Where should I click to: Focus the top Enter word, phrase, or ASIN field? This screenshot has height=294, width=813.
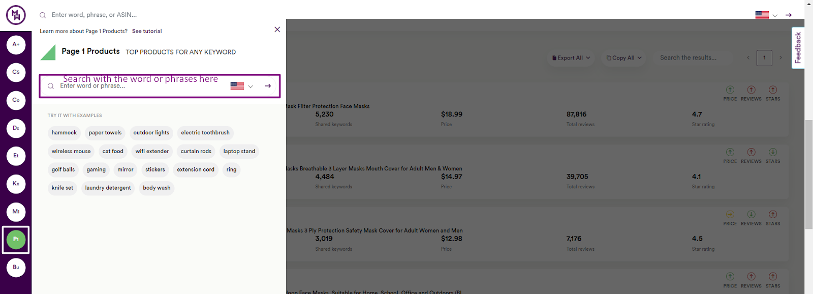(94, 15)
